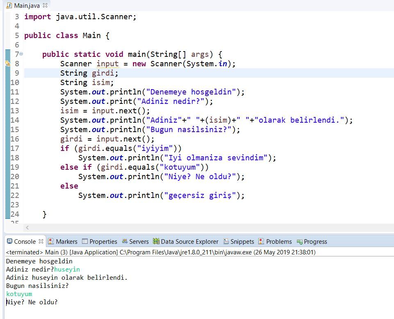Click the "Adiniz nedir?" string in code
Viewport: 394px width, 319px height.
[171, 101]
